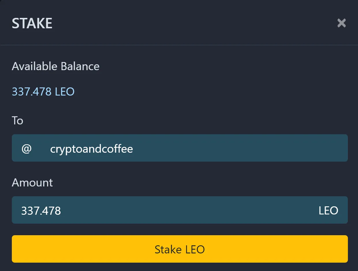Select the at-sign prefix before cryptoandcoffee

(x=27, y=149)
